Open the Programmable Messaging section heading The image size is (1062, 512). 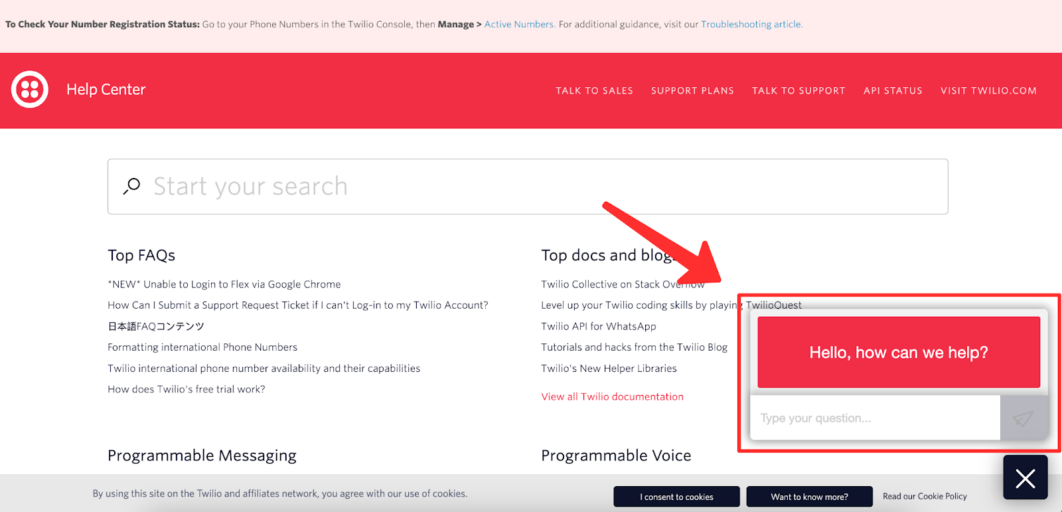[202, 456]
